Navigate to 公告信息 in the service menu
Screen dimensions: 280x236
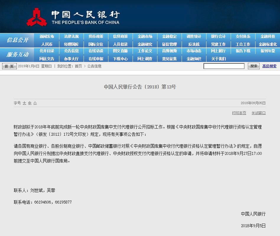click(x=71, y=51)
